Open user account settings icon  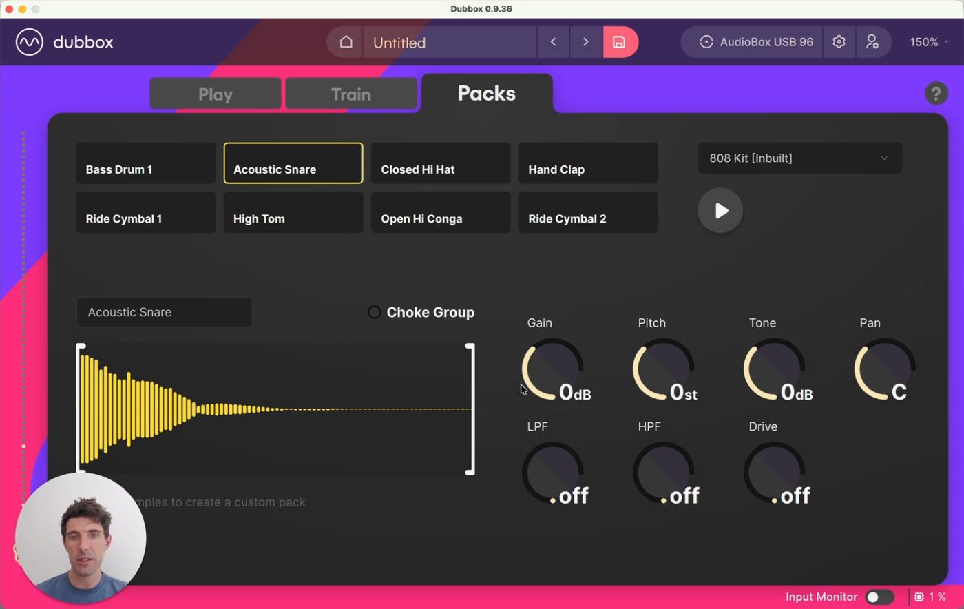[x=872, y=42]
